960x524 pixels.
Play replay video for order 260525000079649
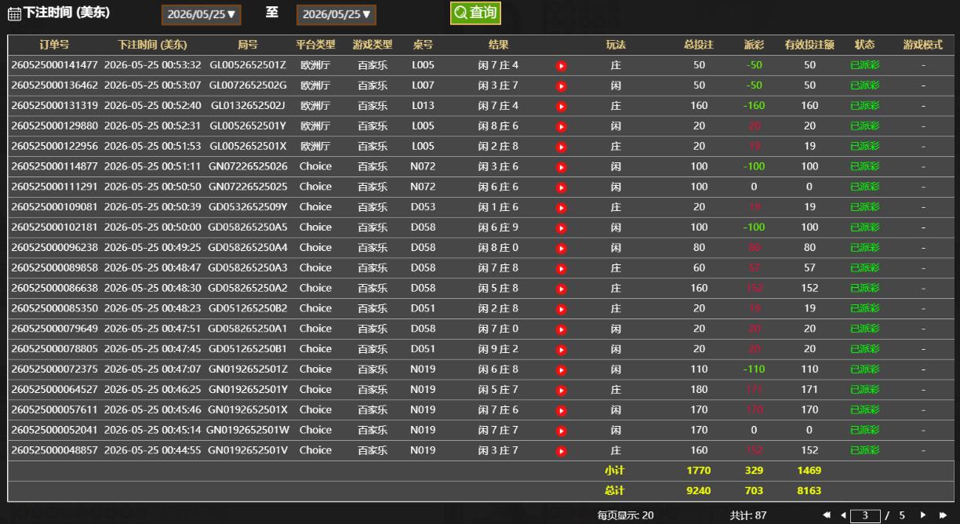tap(561, 330)
